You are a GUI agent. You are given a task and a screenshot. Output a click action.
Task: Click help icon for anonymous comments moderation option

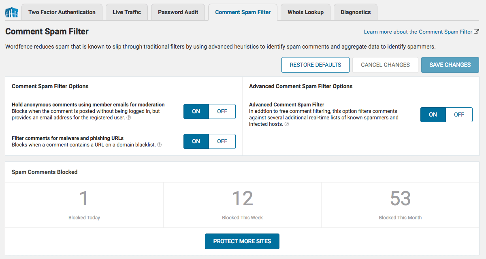(x=128, y=118)
